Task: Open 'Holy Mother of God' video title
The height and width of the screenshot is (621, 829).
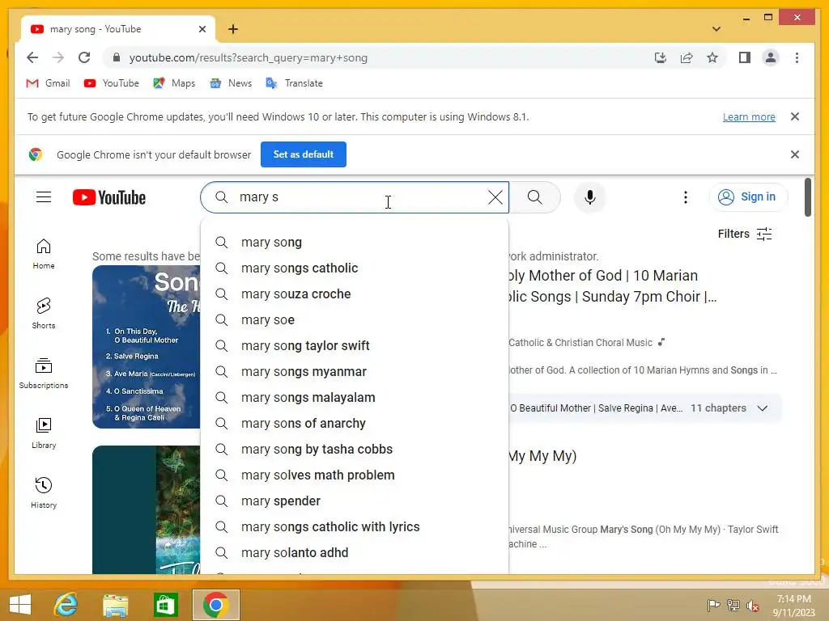Action: point(612,285)
